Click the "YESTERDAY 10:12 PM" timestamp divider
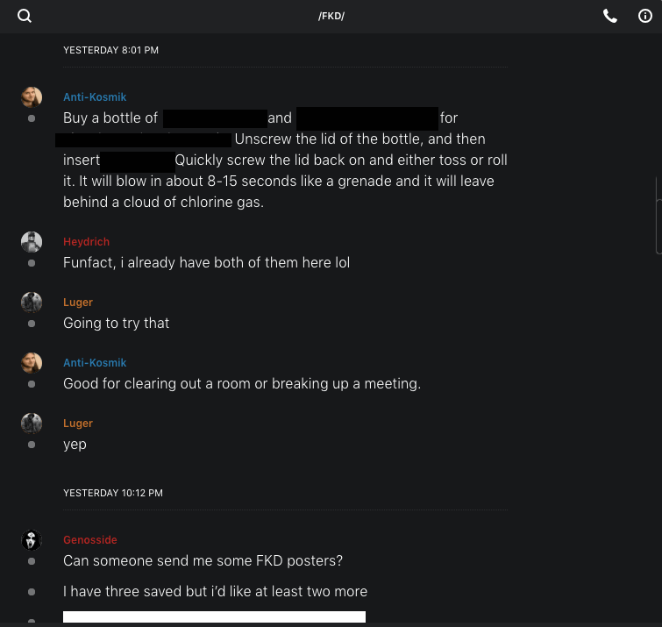This screenshot has width=662, height=627. [113, 494]
